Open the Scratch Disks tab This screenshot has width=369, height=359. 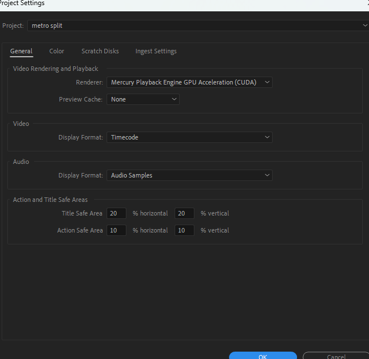pos(100,51)
